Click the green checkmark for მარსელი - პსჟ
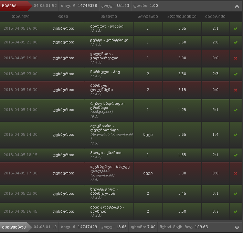 pos(235,74)
